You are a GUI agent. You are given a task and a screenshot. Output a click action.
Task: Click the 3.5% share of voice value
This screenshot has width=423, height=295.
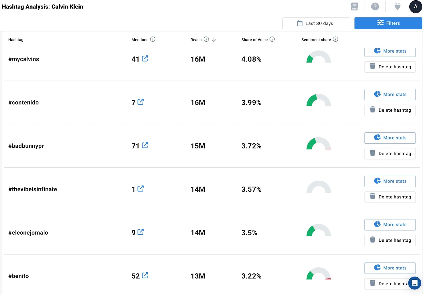coord(249,233)
